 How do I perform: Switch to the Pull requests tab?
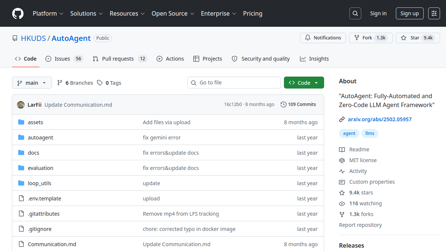pyautogui.click(x=120, y=59)
